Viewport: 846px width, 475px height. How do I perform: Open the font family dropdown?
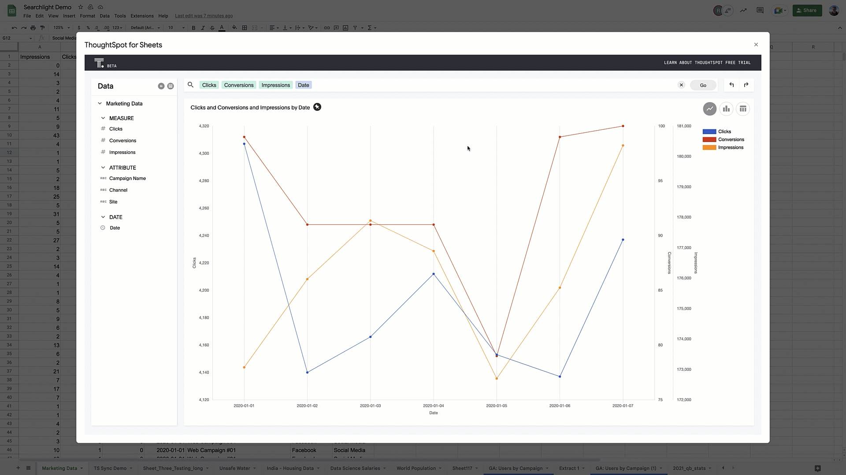145,28
